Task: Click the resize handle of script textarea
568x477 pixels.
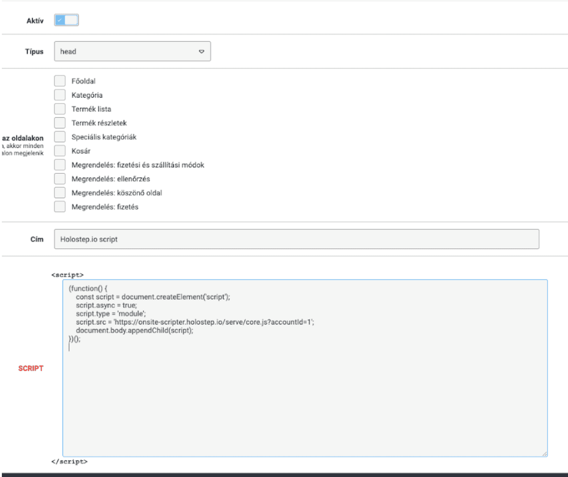Action: click(544, 453)
